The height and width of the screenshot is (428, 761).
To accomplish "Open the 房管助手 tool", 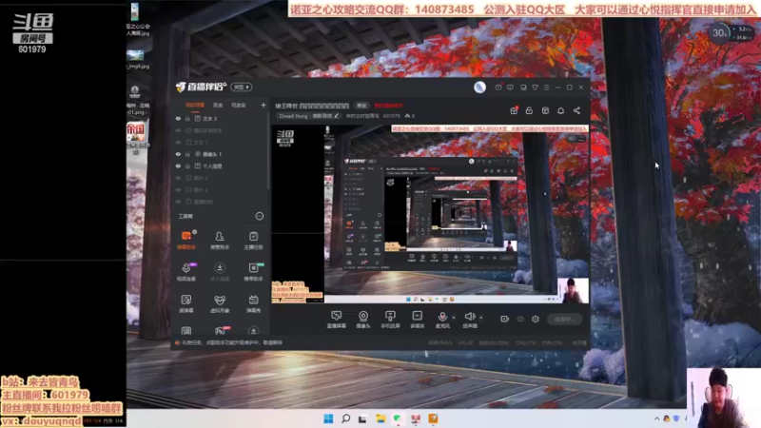I will 220,241.
